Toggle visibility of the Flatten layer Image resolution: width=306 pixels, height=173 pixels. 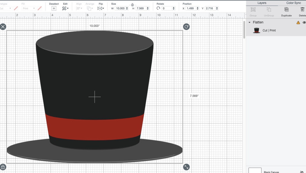[304, 22]
